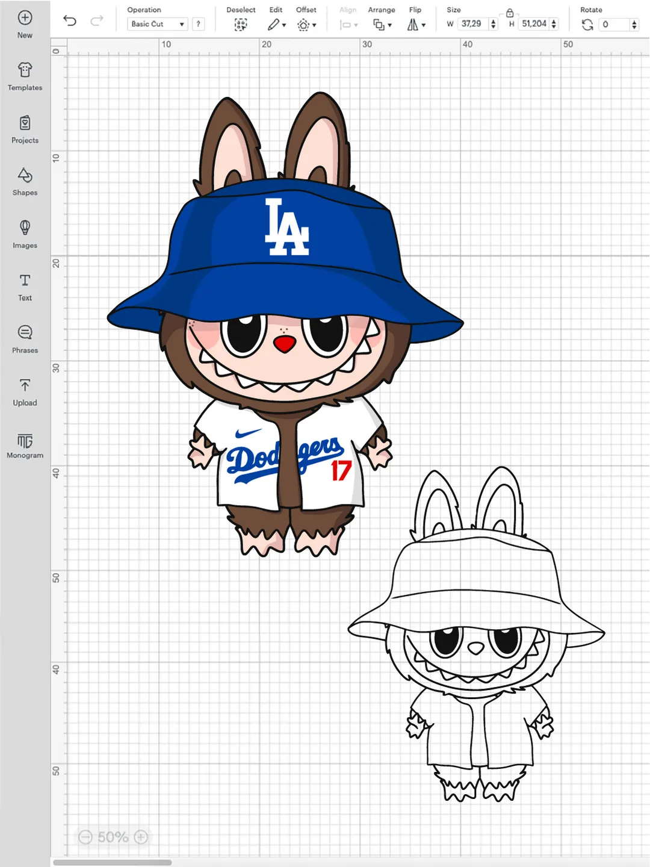Increase the width value with the stepper
650x867 pixels.
pyautogui.click(x=494, y=21)
